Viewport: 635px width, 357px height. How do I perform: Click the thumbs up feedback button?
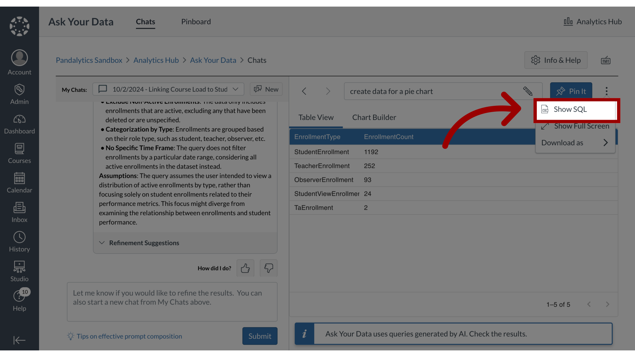point(245,268)
